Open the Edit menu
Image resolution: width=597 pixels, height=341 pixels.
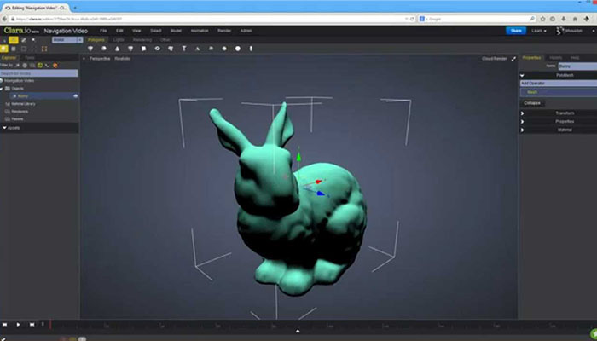click(119, 31)
